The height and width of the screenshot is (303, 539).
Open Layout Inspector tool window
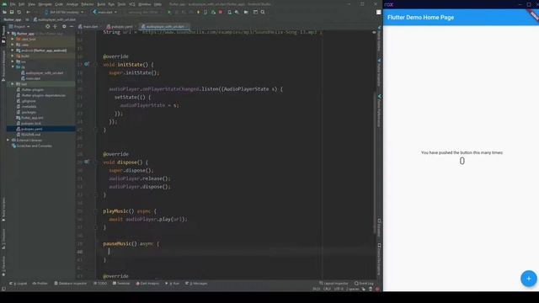[334, 284]
